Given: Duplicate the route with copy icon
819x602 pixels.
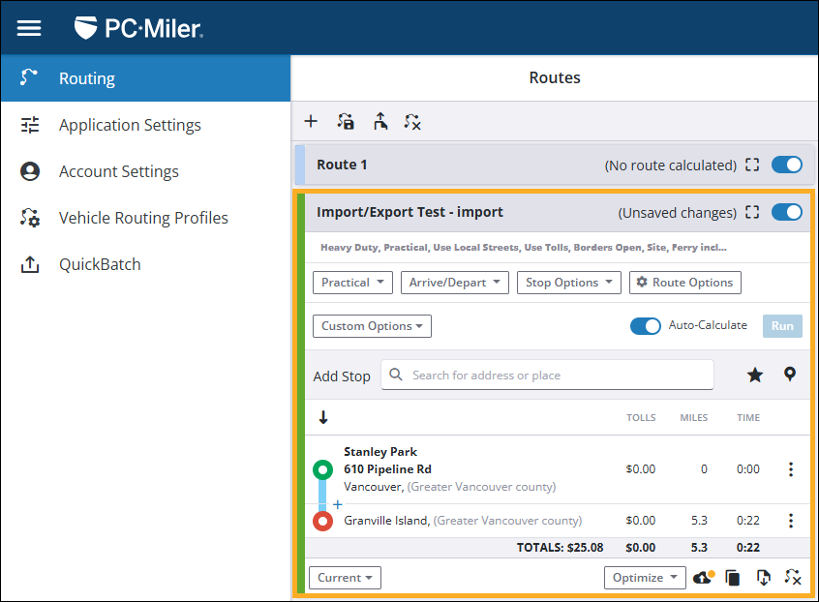Looking at the screenshot, I should (732, 578).
